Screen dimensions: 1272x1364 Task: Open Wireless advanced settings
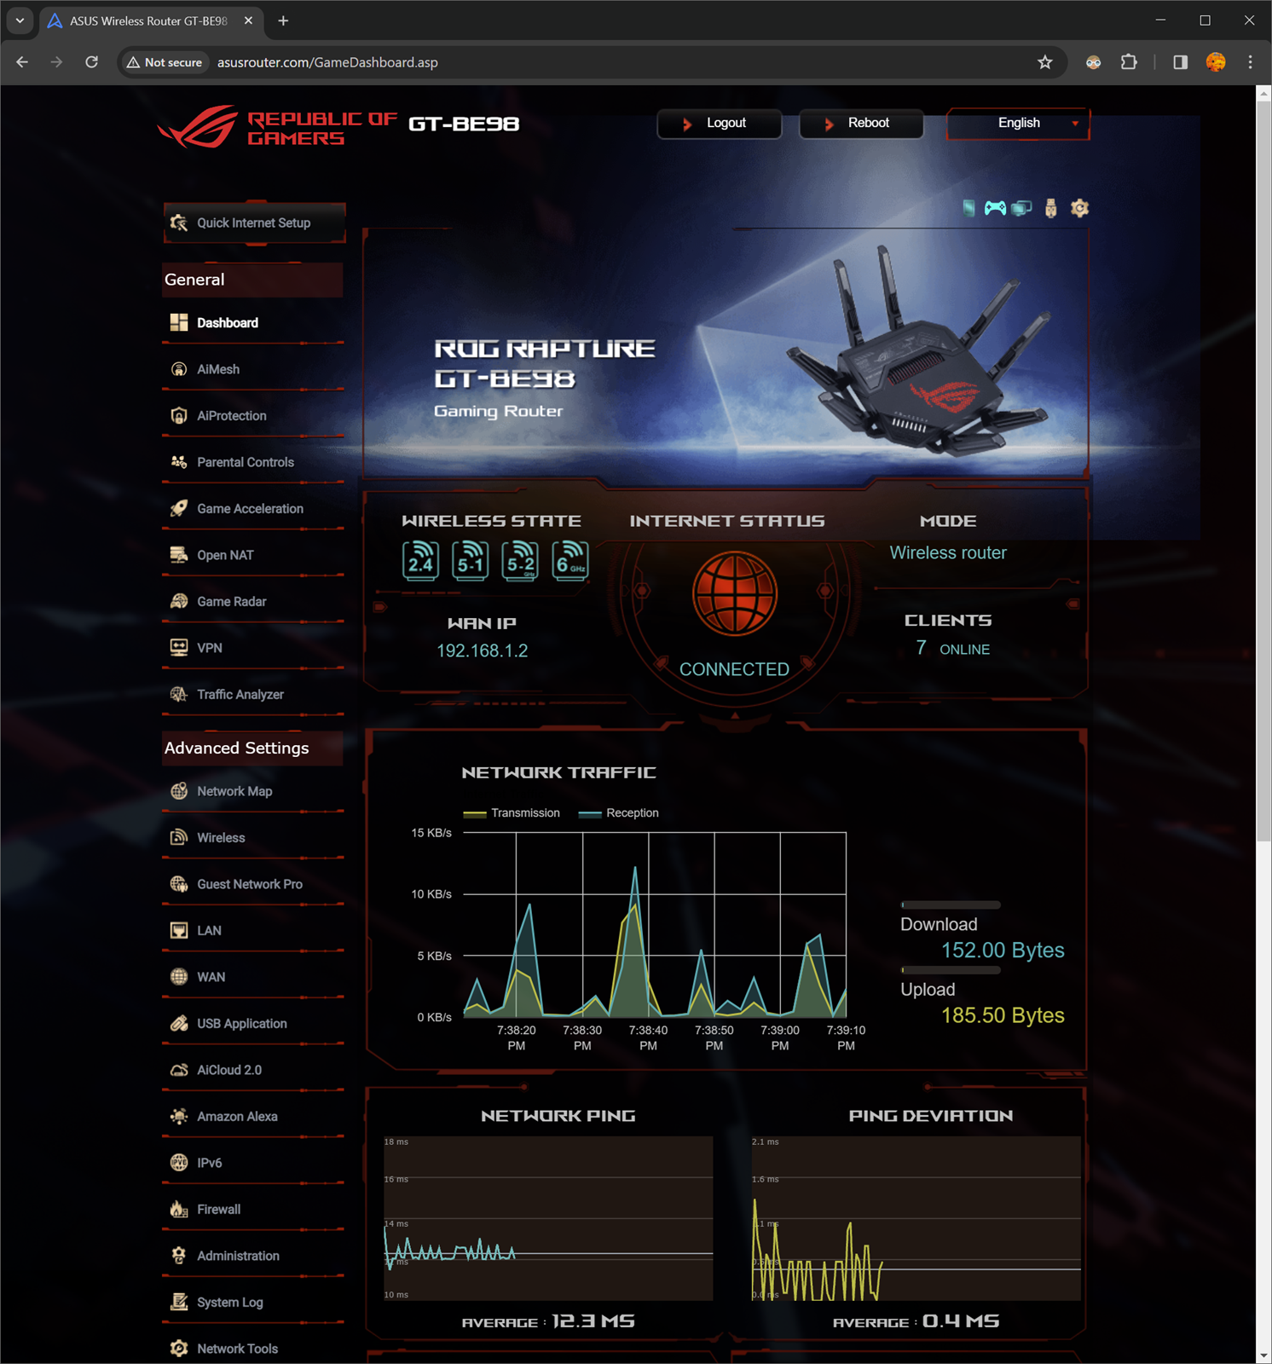tap(253, 838)
